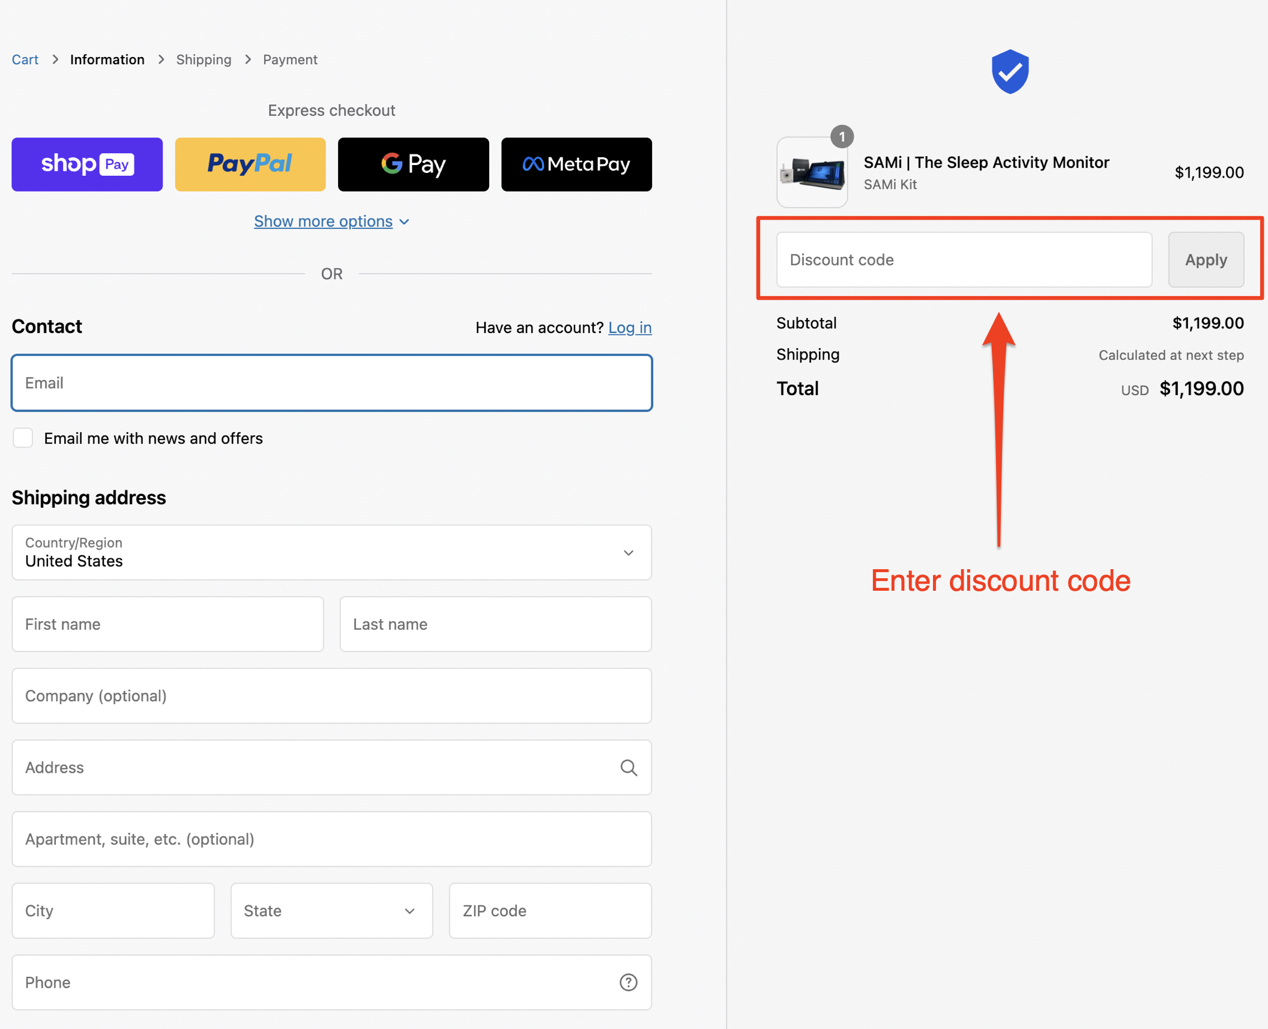Click the Shop Pay express checkout icon
Screen dimensions: 1268x1029
(87, 164)
